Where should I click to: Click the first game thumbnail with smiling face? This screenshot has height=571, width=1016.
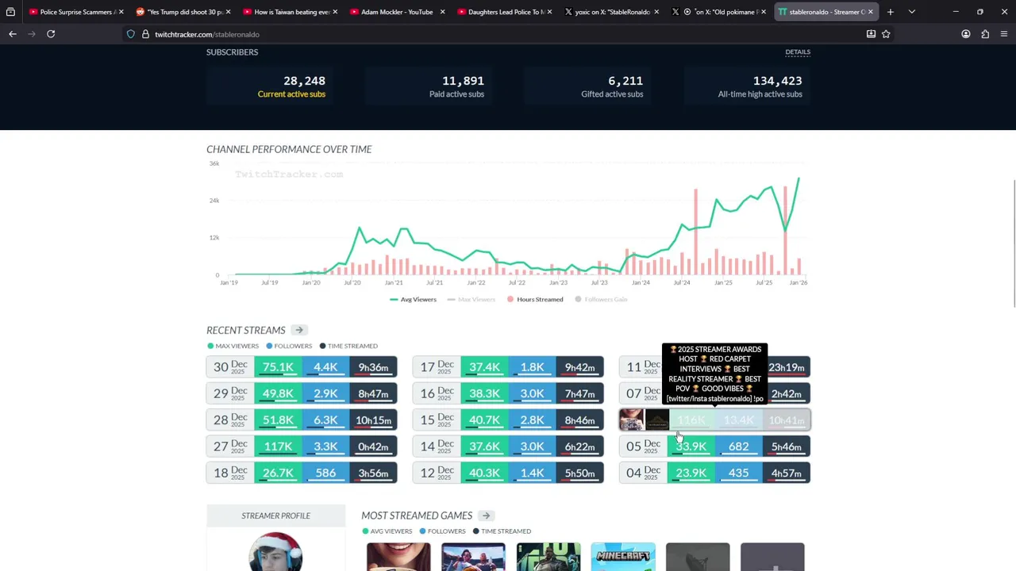pos(398,557)
